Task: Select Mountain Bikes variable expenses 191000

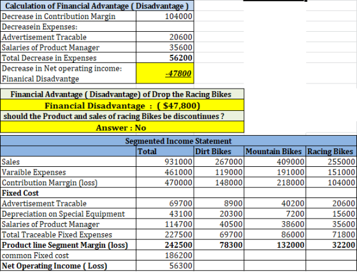Action: pos(275,172)
